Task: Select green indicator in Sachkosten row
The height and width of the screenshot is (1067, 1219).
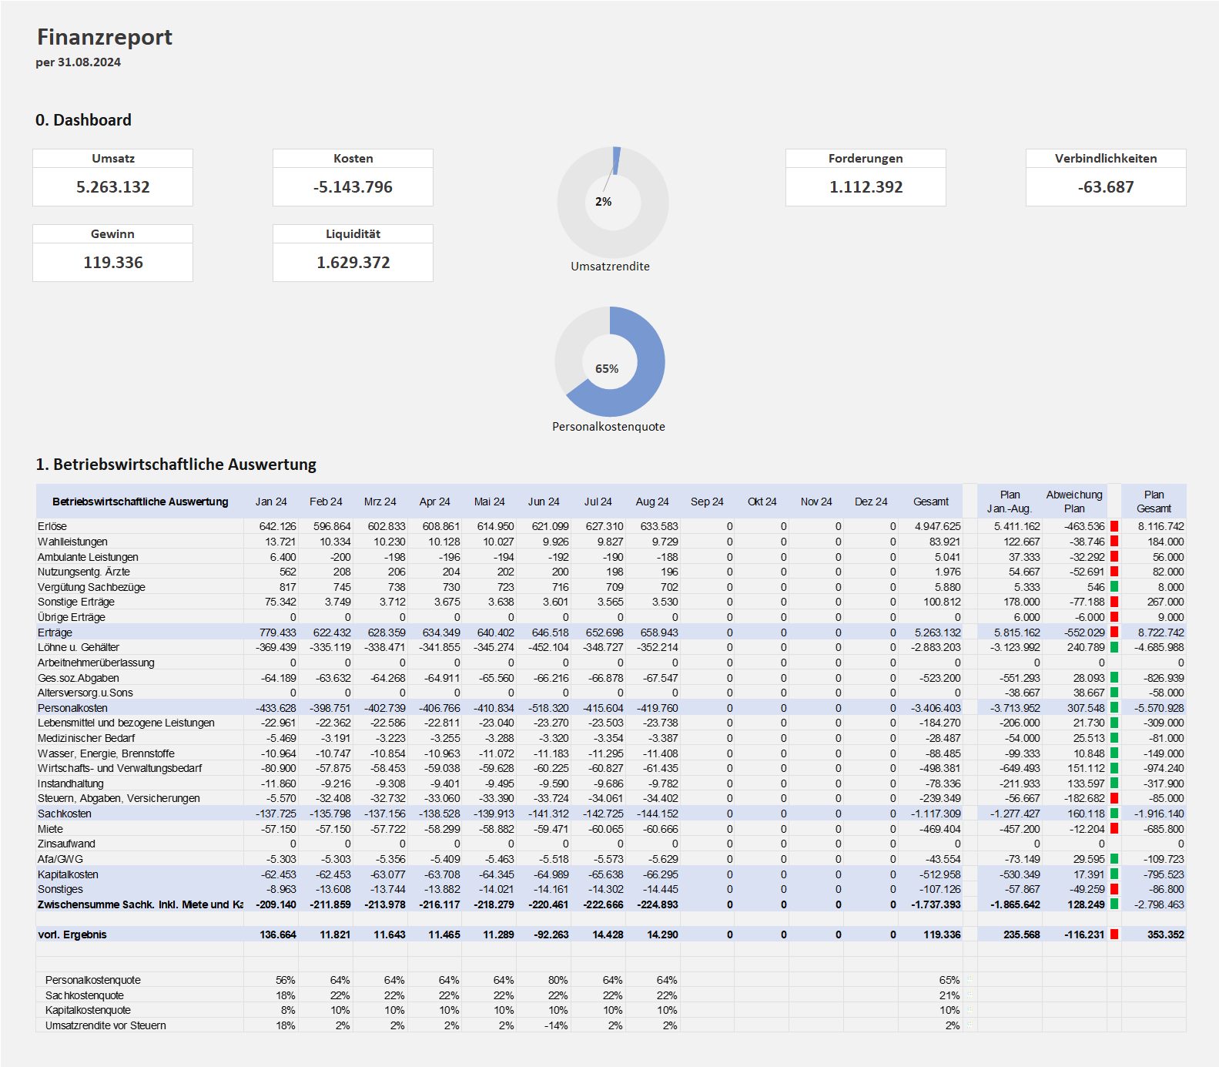Action: pyautogui.click(x=1114, y=814)
